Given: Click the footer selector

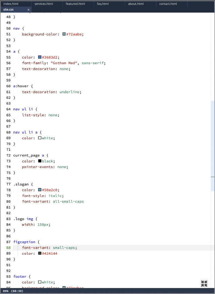Looking at the screenshot, I should [x=20, y=276].
